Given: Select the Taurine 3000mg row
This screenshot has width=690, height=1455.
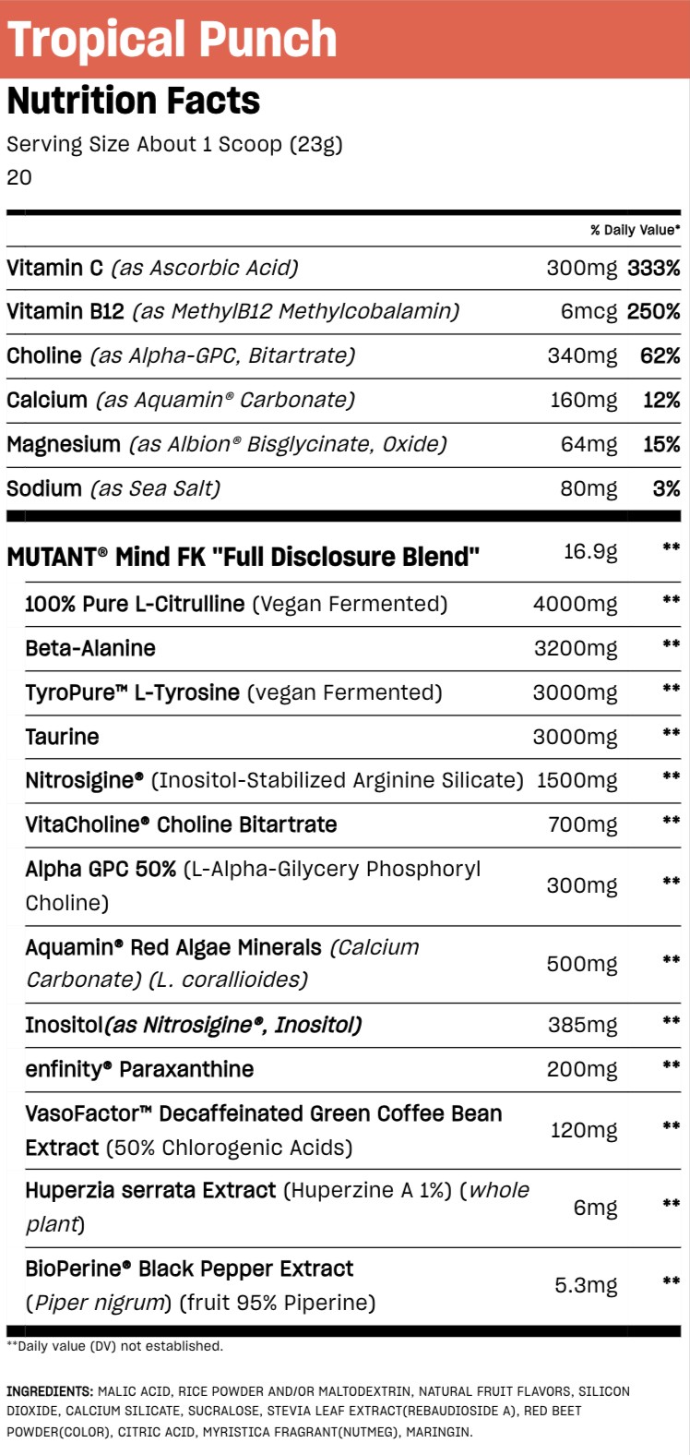Looking at the screenshot, I should coord(352,737).
